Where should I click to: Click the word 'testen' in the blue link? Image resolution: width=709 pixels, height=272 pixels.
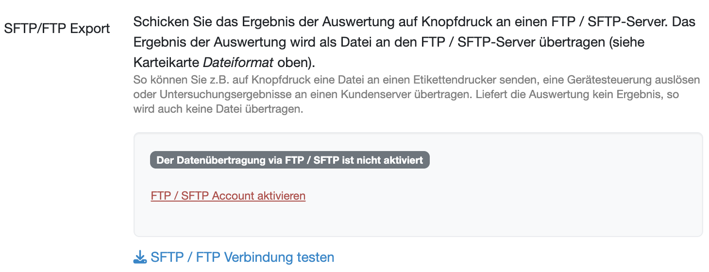click(315, 257)
